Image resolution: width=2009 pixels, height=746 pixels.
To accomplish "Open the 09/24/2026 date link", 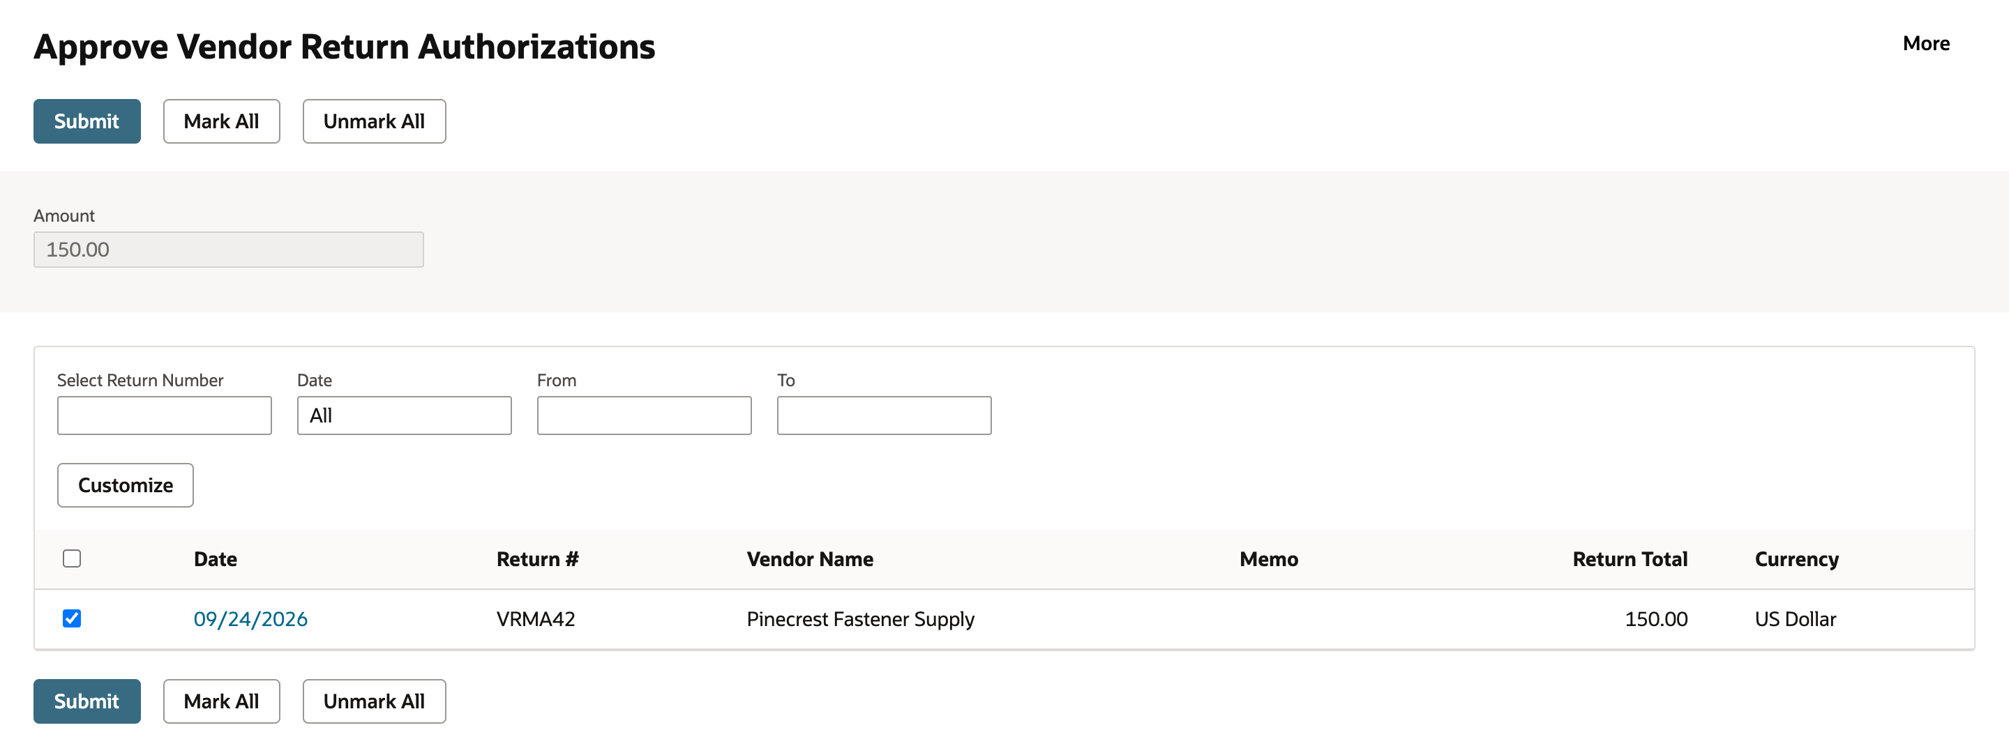I will [250, 619].
